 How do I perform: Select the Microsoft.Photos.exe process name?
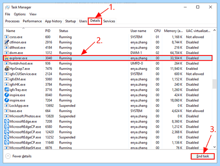coord(25,116)
